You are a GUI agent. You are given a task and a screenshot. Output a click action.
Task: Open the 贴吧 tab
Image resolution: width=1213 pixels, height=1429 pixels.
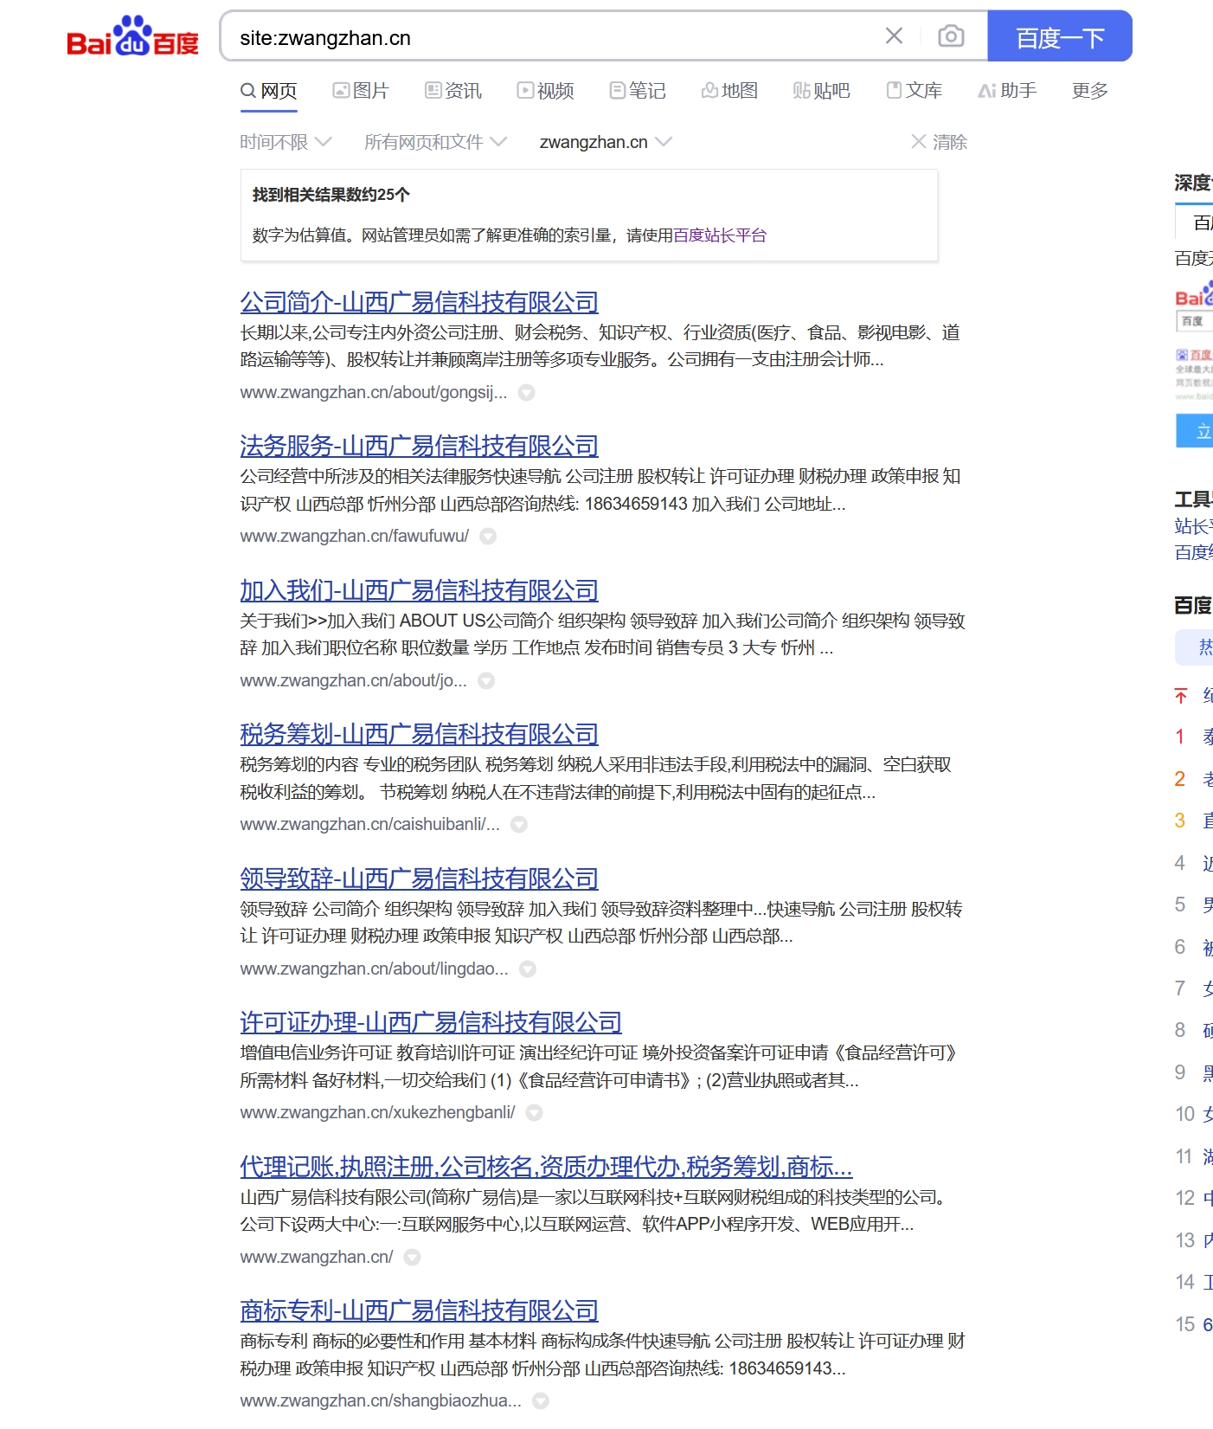coord(822,91)
